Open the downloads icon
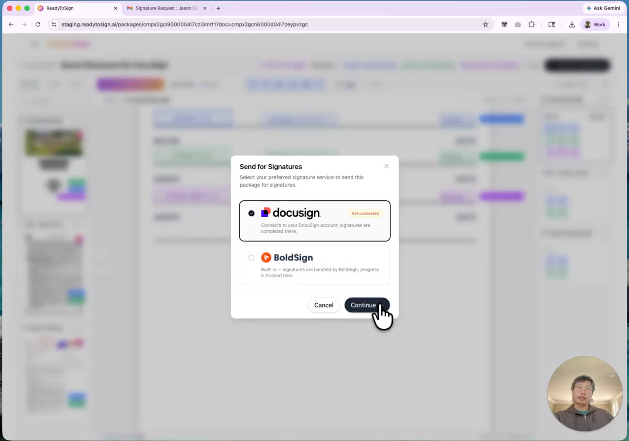 [572, 24]
